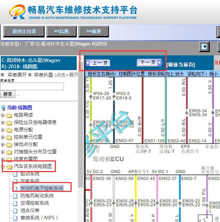Open the 接地点分配 folder icon
Viewport: 220px width, 222px height.
pos(9,145)
